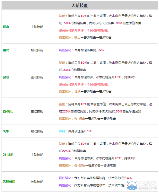Select the skill name 强-劈山
159x192 pixels.
tap(8, 111)
